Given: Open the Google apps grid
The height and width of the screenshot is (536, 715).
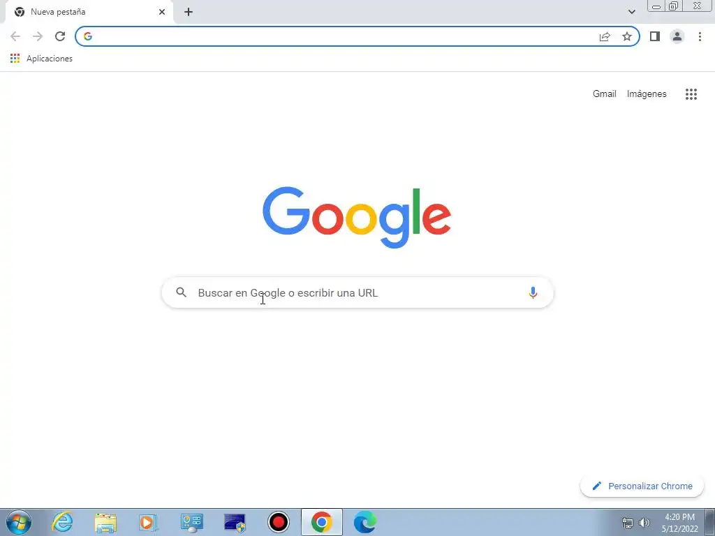Looking at the screenshot, I should pyautogui.click(x=691, y=94).
